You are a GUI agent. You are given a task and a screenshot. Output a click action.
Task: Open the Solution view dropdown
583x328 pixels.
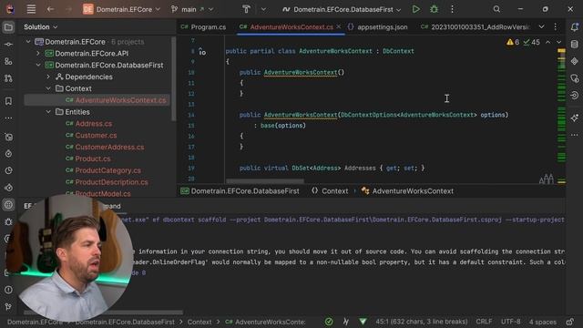(40, 26)
